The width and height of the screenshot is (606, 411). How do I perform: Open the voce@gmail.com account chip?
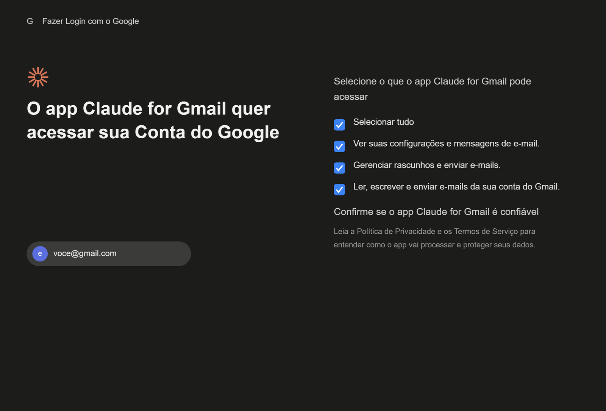tap(109, 254)
